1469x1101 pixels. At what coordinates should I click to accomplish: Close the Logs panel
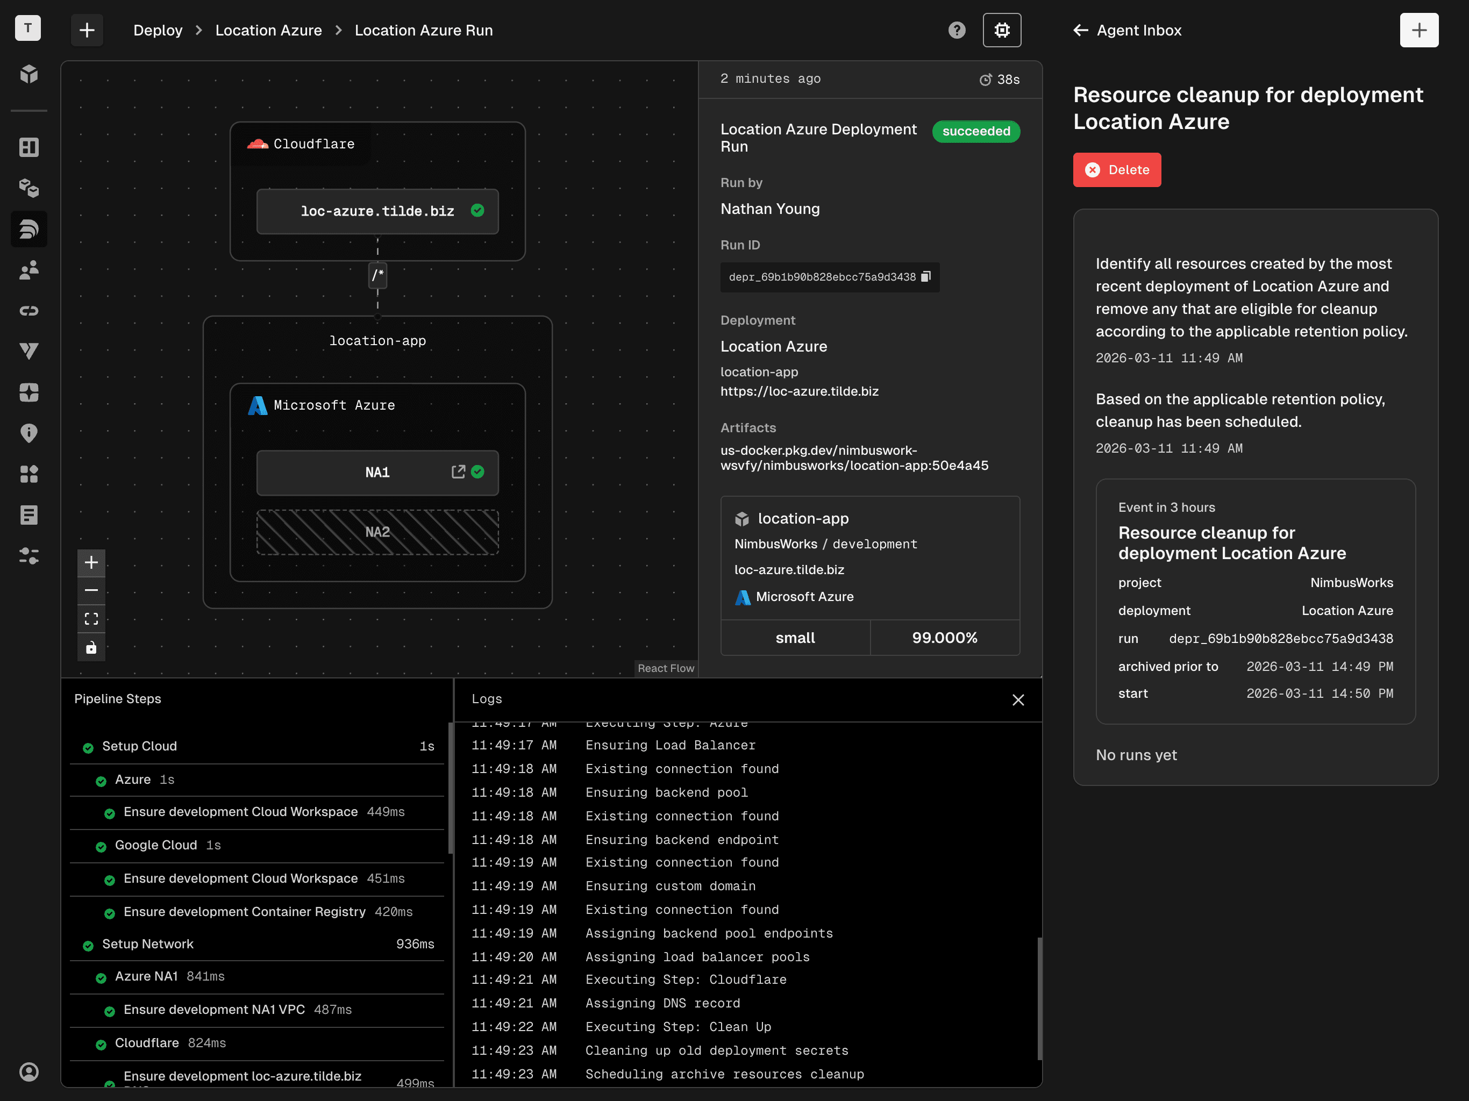[x=1017, y=700]
